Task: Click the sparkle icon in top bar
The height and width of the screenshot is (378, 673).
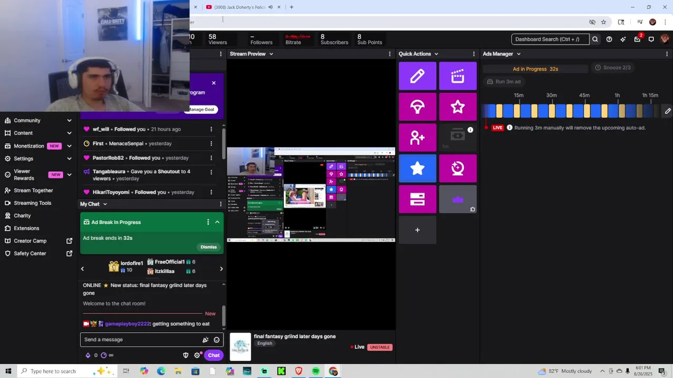Action: [x=623, y=39]
